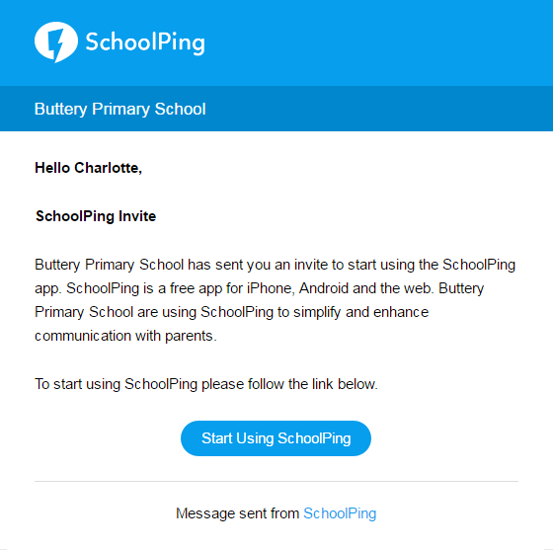Click the empty light blue header area
The height and width of the screenshot is (550, 553).
click(x=377, y=42)
